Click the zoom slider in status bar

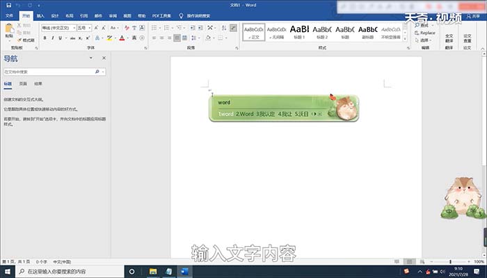pyautogui.click(x=450, y=262)
